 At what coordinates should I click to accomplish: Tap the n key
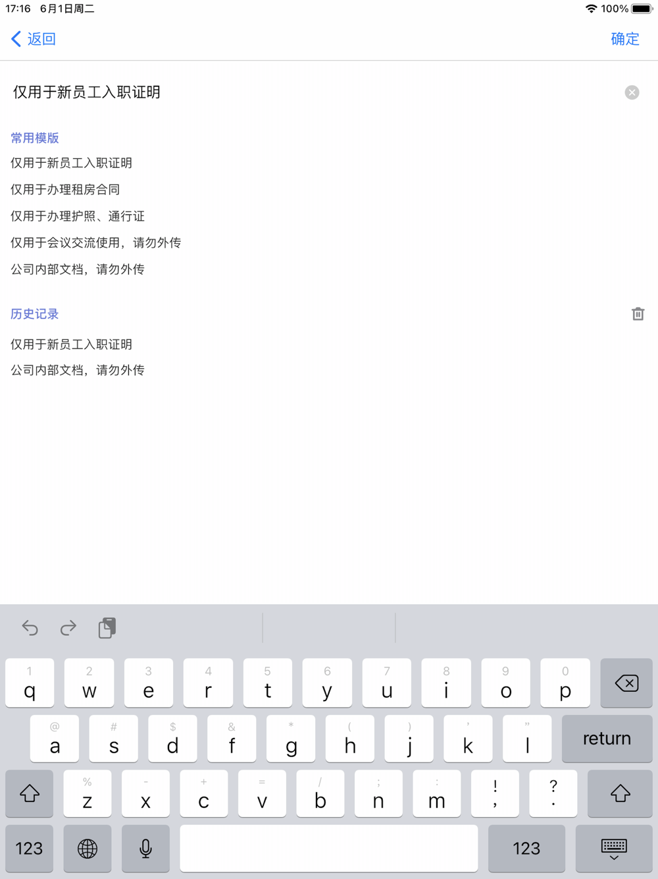point(378,793)
